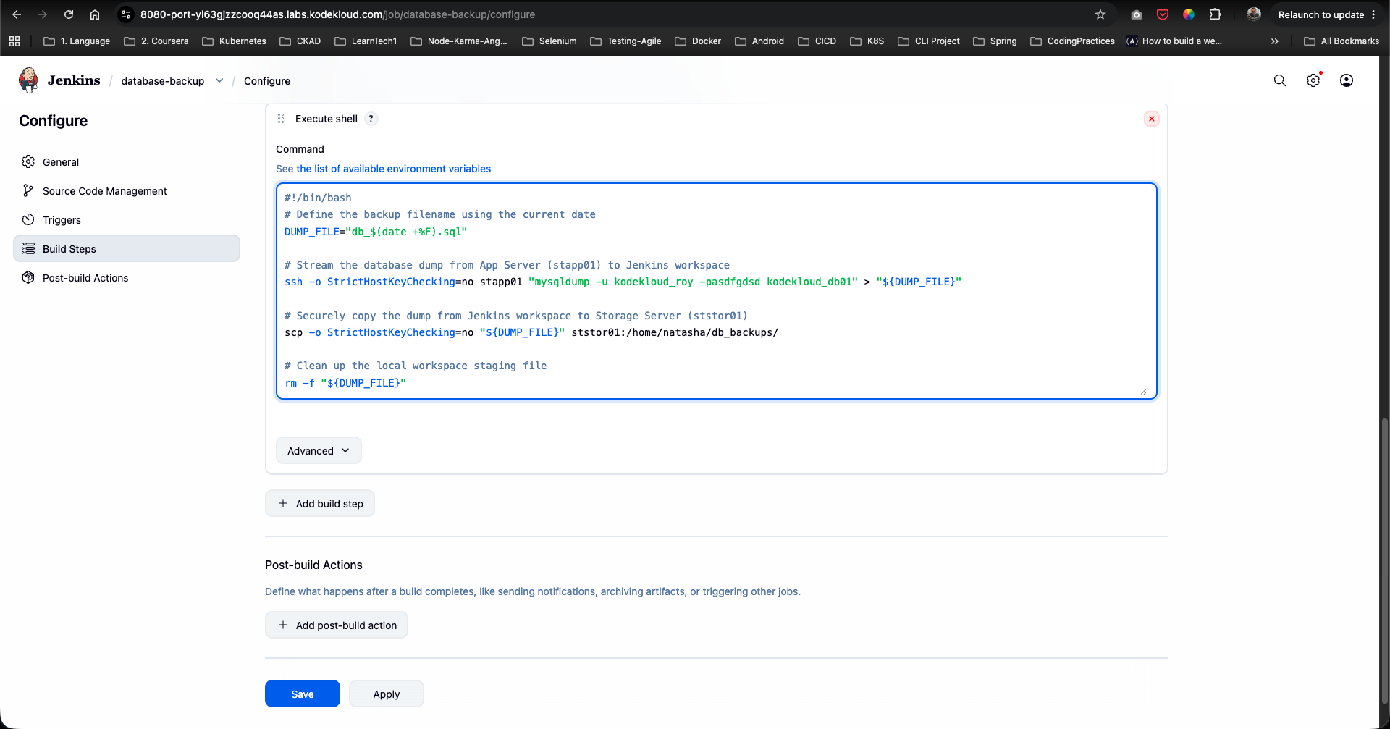Open Add post-build action menu
The height and width of the screenshot is (729, 1390).
[x=337, y=625]
